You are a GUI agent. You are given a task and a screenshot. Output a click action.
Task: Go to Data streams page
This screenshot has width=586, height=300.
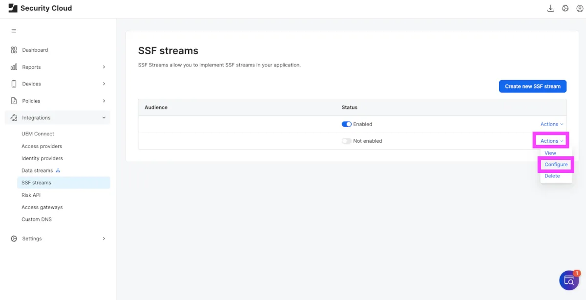click(x=37, y=171)
